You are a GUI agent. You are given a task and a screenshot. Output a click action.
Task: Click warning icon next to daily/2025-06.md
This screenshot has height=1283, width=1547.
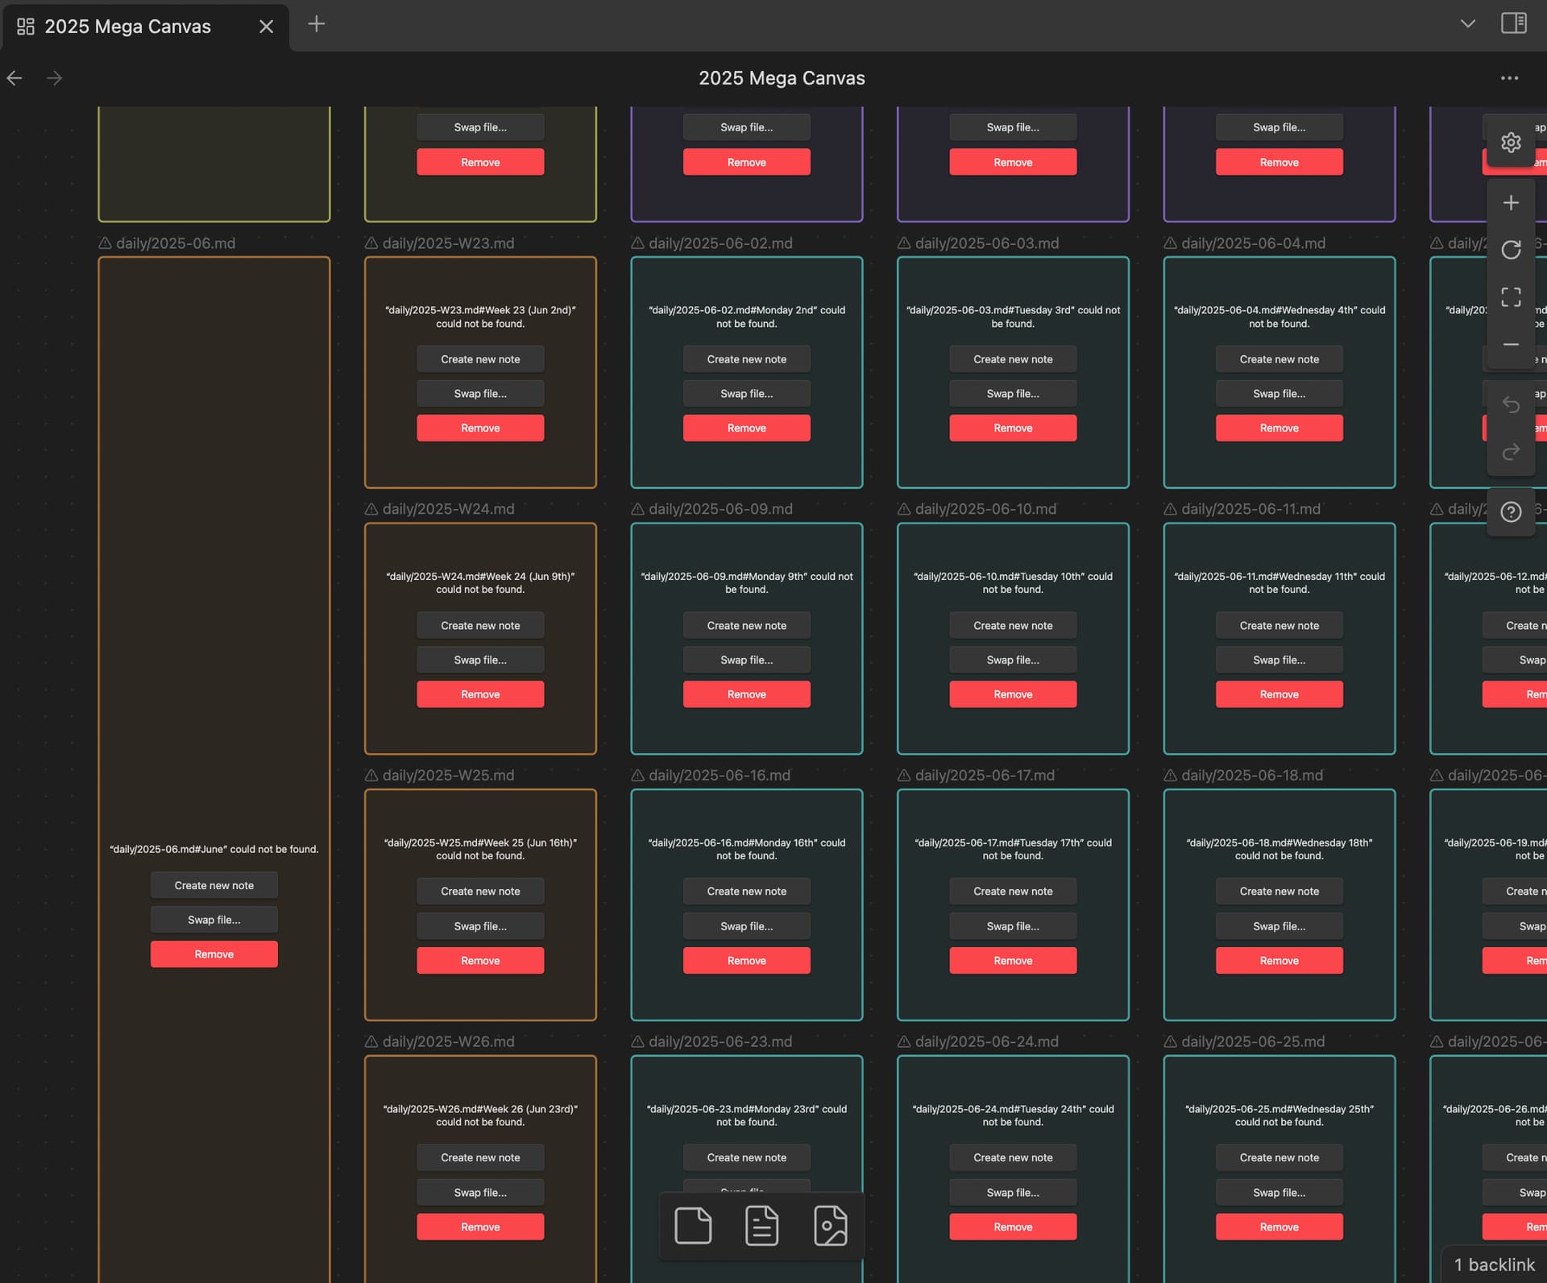pyautogui.click(x=105, y=242)
